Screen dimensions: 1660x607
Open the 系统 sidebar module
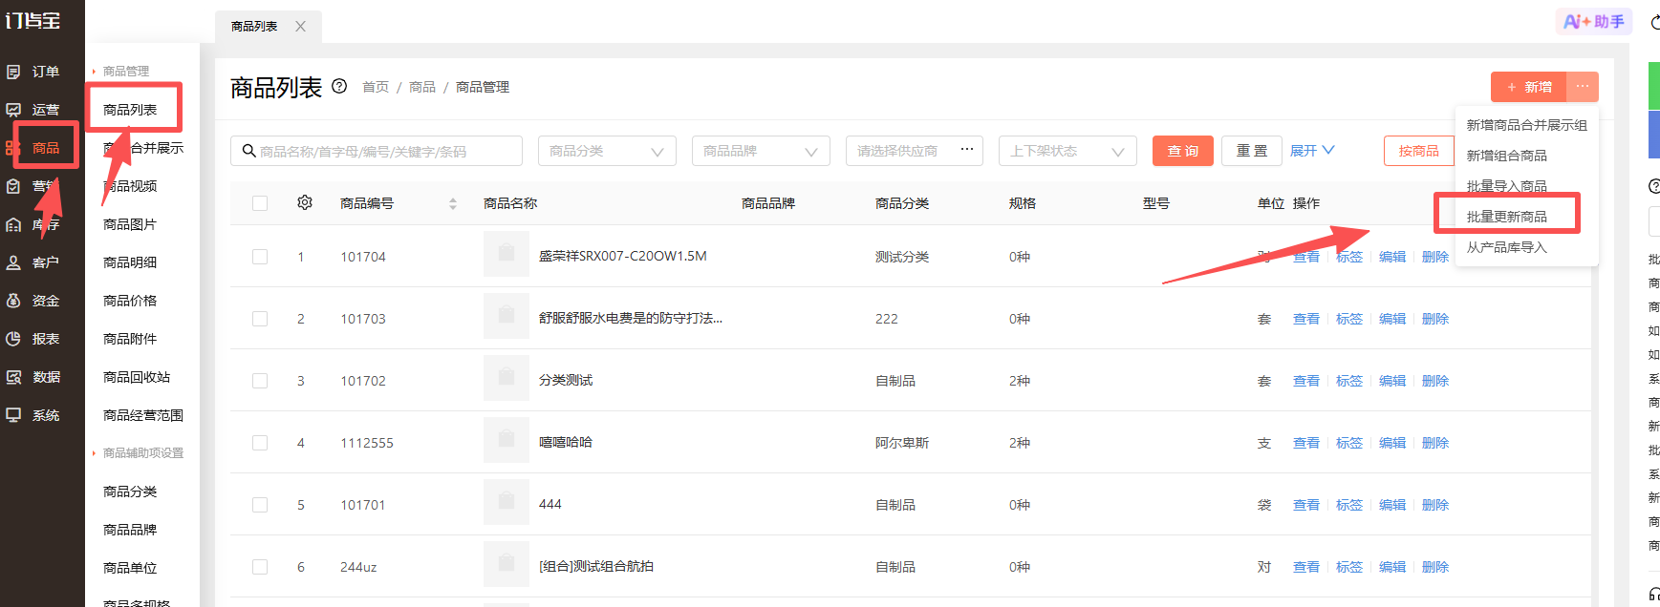coord(32,415)
